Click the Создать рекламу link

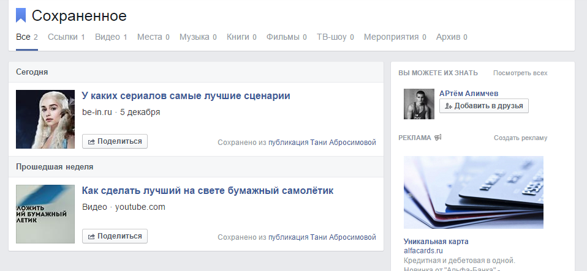point(520,138)
